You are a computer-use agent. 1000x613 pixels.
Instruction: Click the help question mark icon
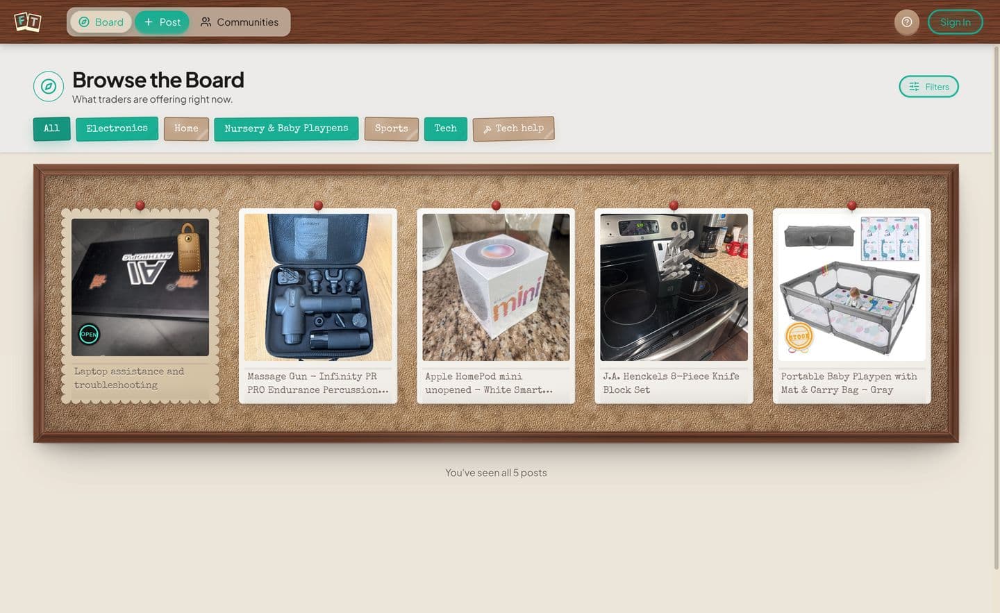907,22
